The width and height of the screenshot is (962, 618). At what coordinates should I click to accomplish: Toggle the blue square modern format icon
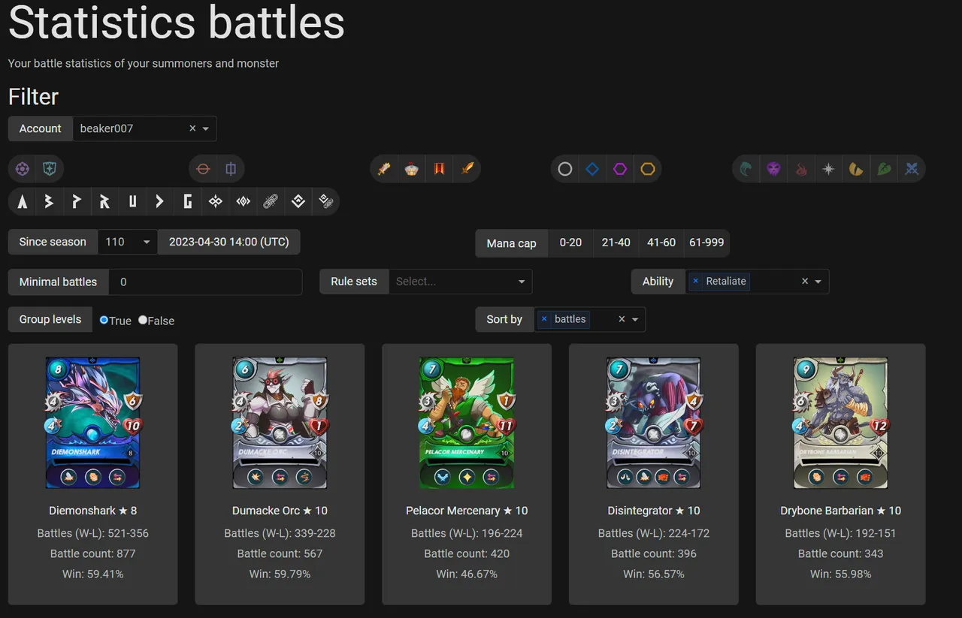click(x=231, y=169)
